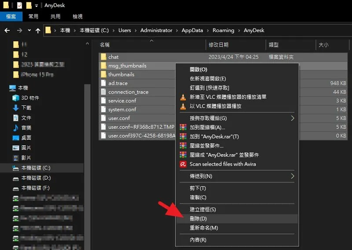Sort by the 類型 column header
This screenshot has height=250, width=352.
tap(291, 45)
